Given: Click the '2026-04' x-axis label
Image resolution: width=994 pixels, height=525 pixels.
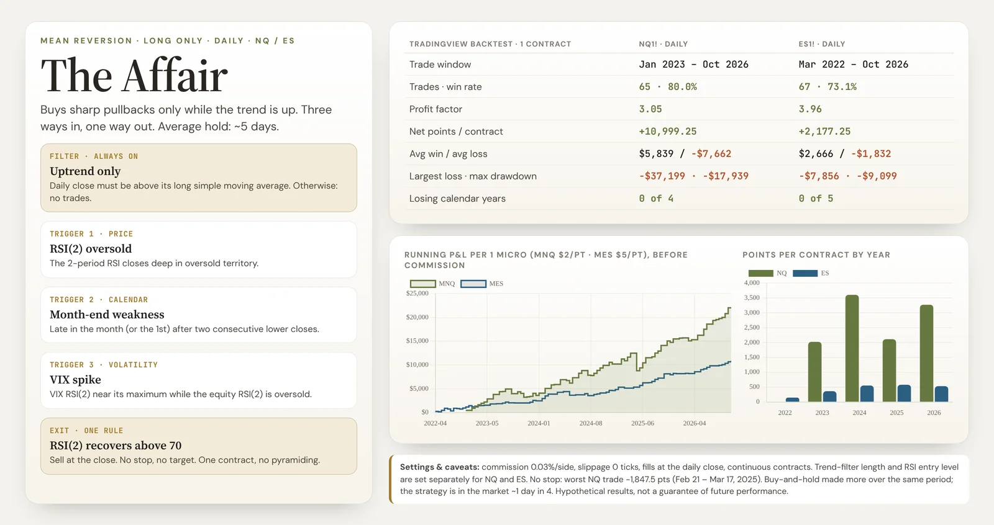Looking at the screenshot, I should pos(695,423).
